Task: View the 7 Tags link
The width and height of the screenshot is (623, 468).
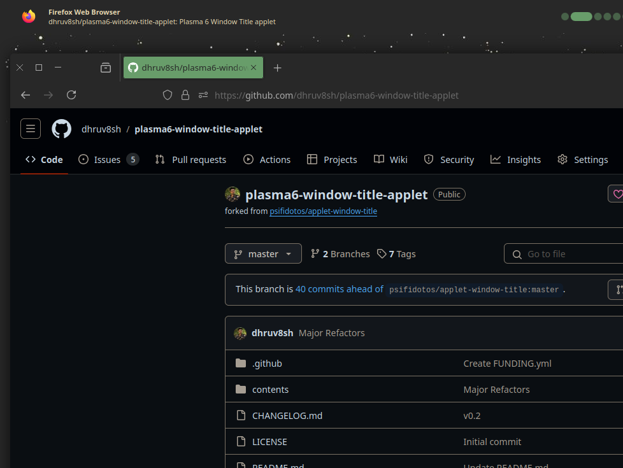Action: 396,254
